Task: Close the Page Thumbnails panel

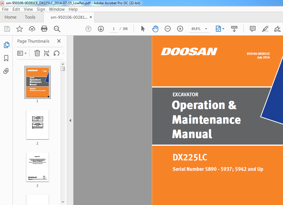Action: click(x=59, y=41)
